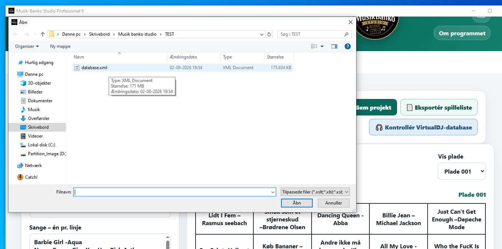The width and height of the screenshot is (502, 249).
Task: Select 'Denne pc' in the address path
Action: (x=71, y=34)
